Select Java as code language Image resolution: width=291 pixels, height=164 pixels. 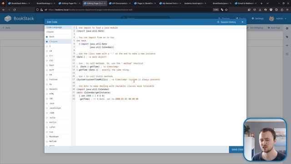[x=51, y=103]
